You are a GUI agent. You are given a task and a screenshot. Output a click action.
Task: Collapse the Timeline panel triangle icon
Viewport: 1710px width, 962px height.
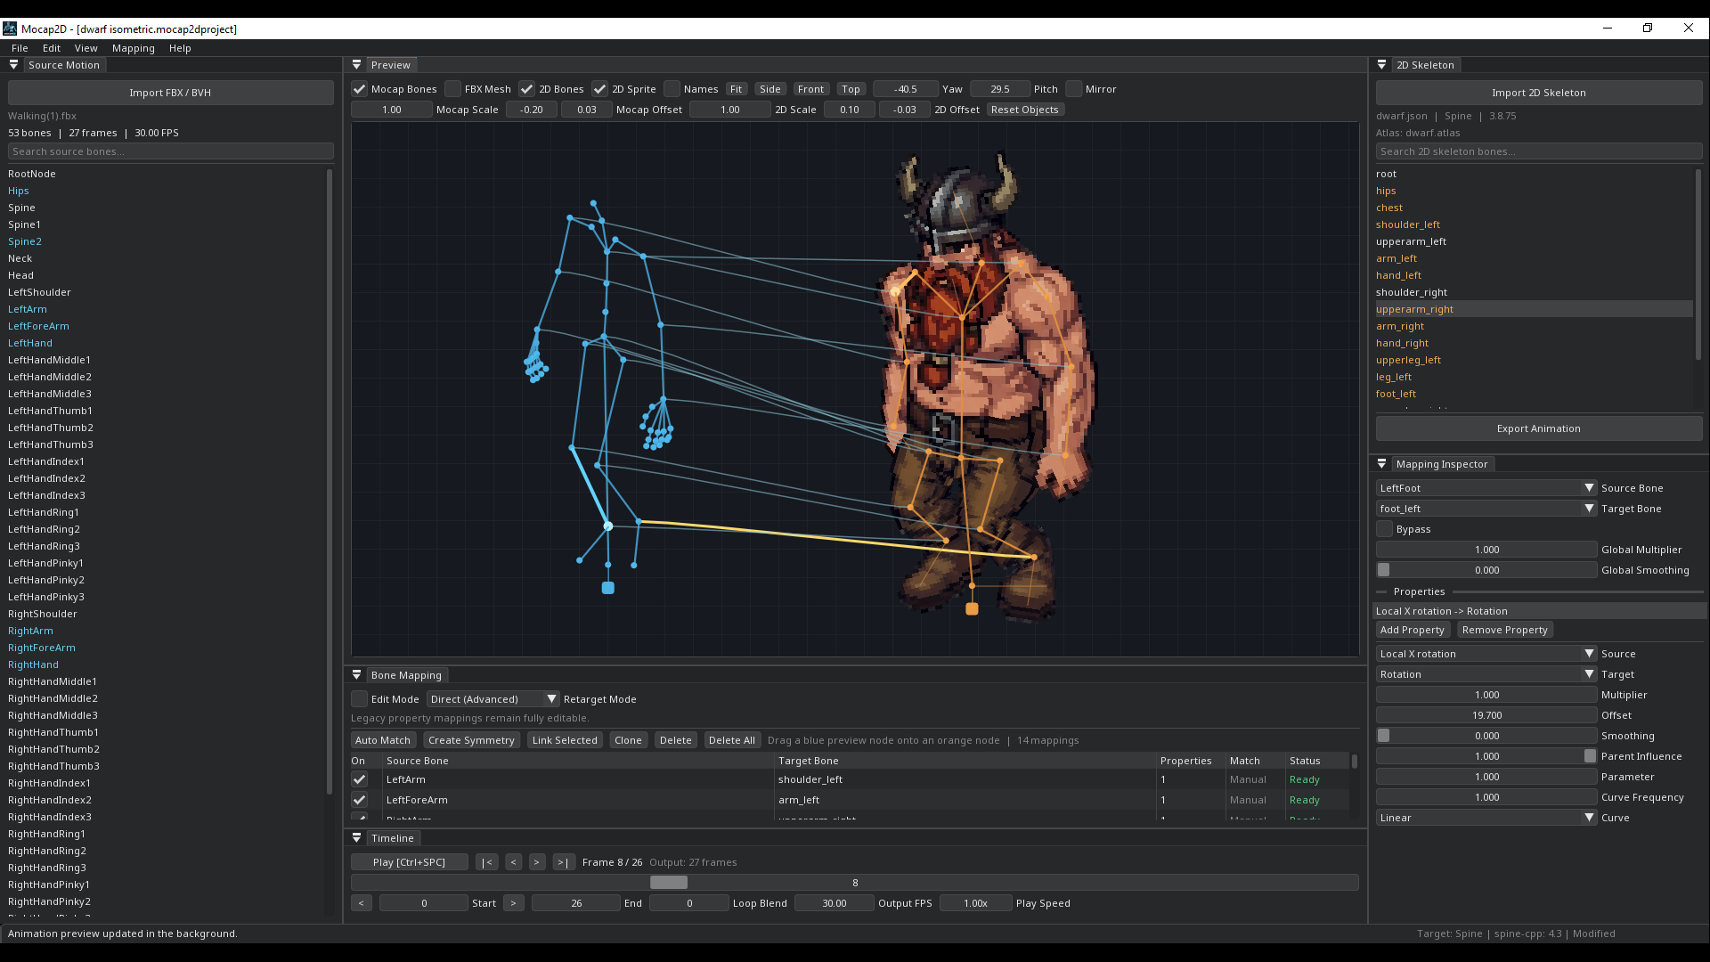tap(356, 838)
